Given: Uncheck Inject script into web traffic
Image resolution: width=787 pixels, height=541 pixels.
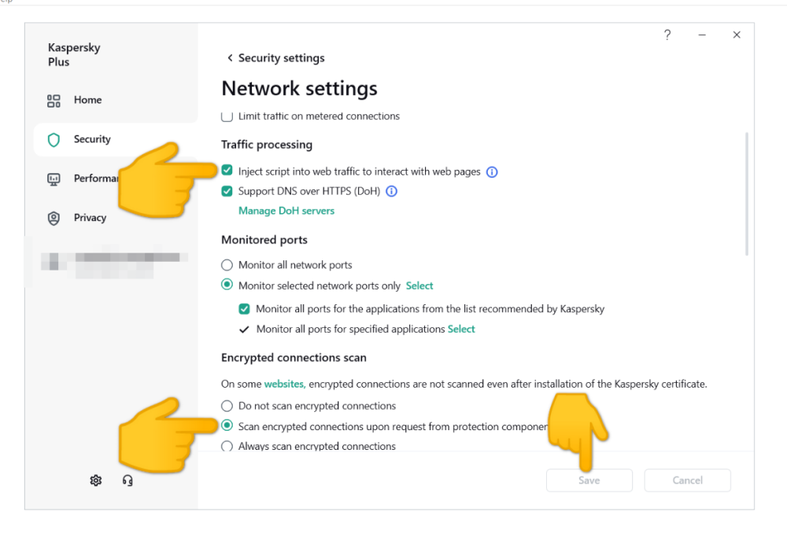Looking at the screenshot, I should [x=227, y=171].
